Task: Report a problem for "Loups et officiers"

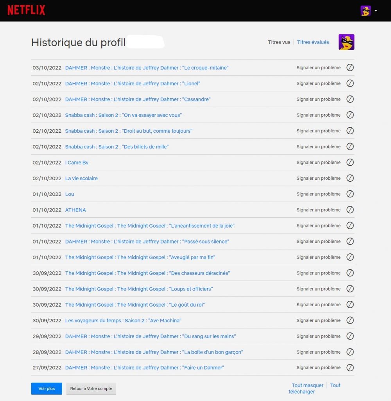Action: (319, 289)
